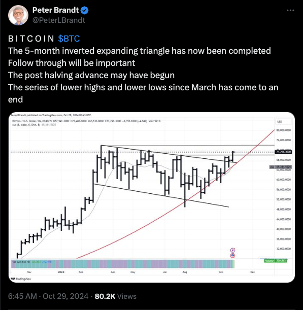The image size is (303, 310).
Task: Open the three-dot more options menu
Action: point(290,10)
